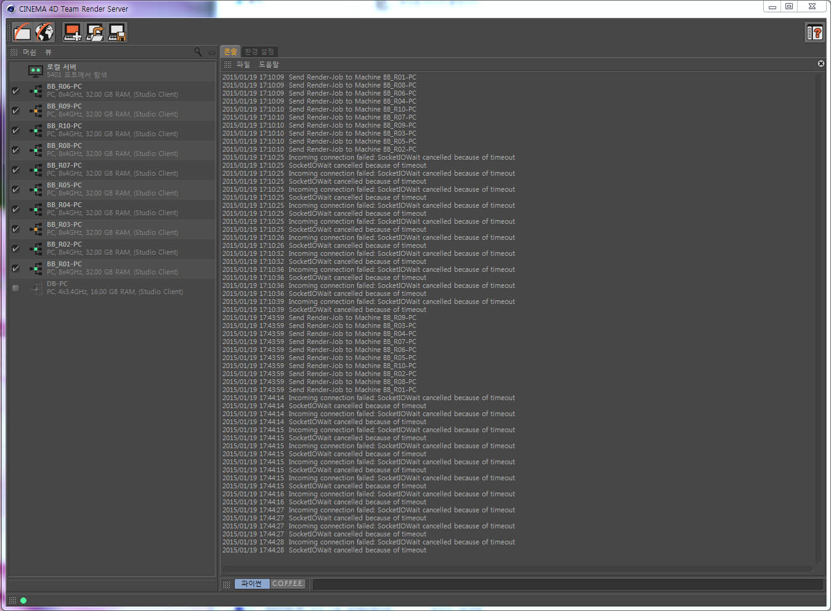831x611 pixels.
Task: Uncheck the BB_R06-PC machine checkbox
Action: (15, 91)
